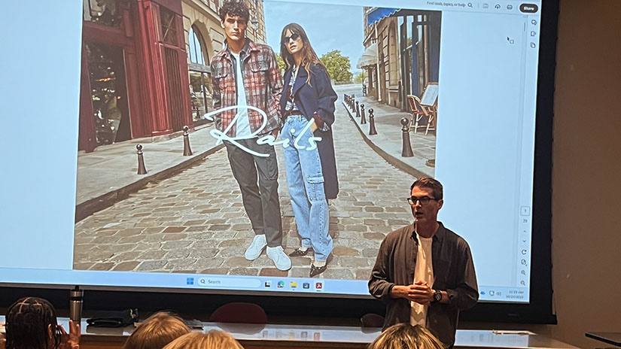Go to next page with down chevron
The height and width of the screenshot is (349, 621).
tap(524, 240)
